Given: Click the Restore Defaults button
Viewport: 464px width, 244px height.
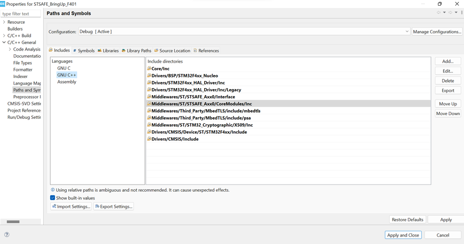Looking at the screenshot, I should (407, 219).
